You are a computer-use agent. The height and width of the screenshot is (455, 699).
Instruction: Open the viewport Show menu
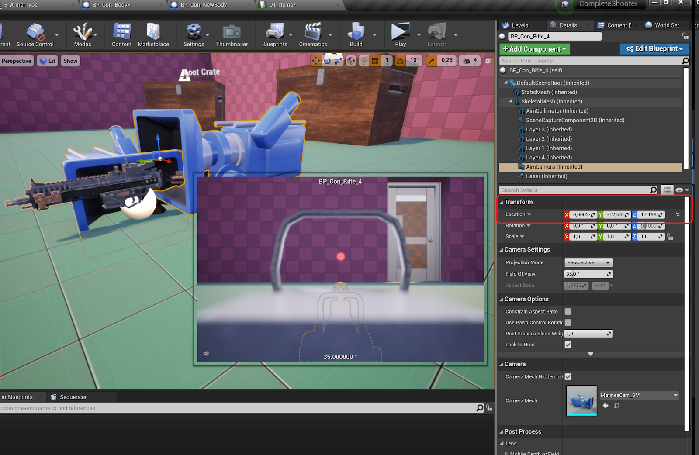tap(70, 61)
